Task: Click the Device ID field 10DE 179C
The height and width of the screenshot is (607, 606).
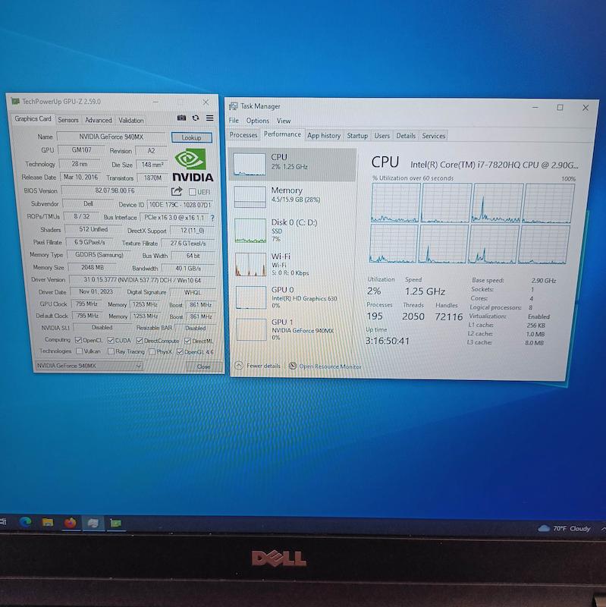Action: click(x=181, y=204)
